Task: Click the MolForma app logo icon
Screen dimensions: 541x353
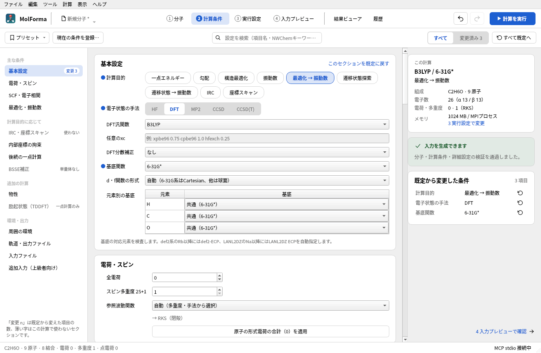Action: pyautogui.click(x=11, y=18)
